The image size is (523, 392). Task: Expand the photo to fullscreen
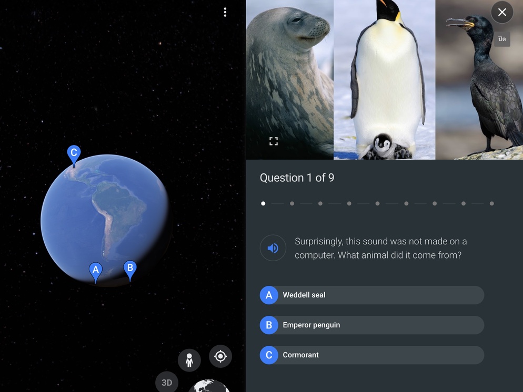pos(274,141)
